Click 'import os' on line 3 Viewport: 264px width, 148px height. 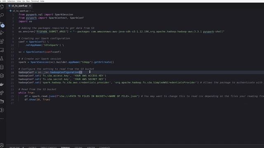[x=25, y=21]
